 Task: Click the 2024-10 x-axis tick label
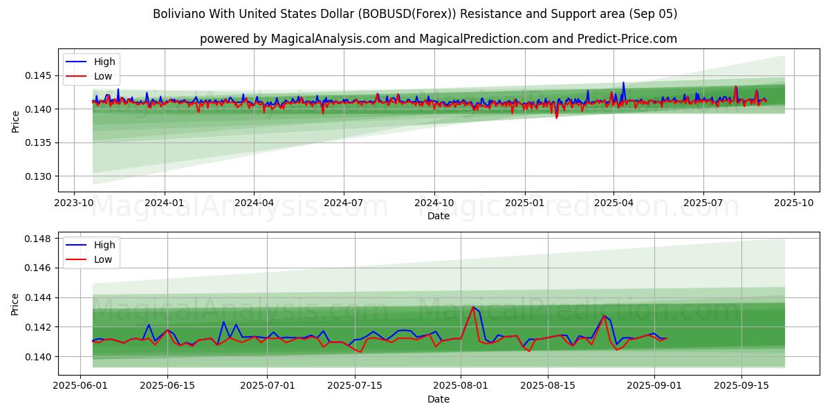click(x=434, y=203)
